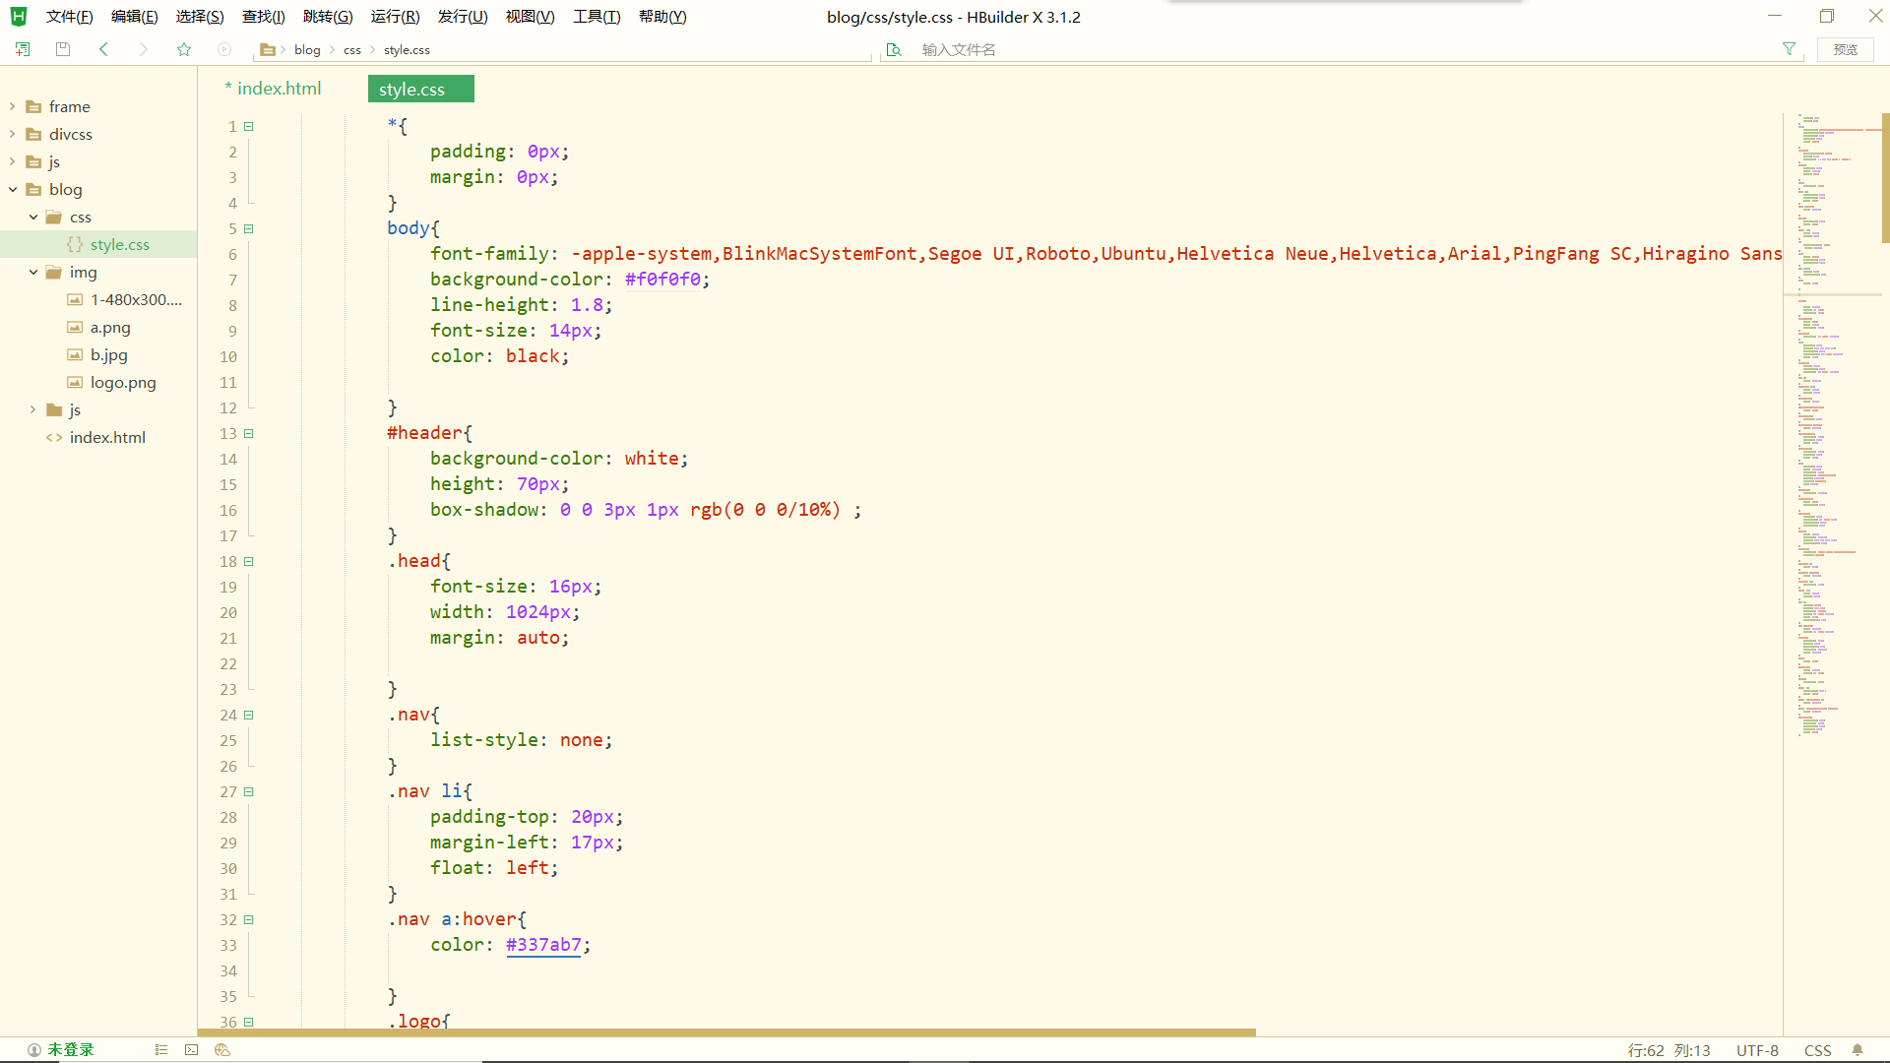The width and height of the screenshot is (1890, 1063).
Task: Open the 跳转(G) menu
Action: pyautogui.click(x=328, y=17)
